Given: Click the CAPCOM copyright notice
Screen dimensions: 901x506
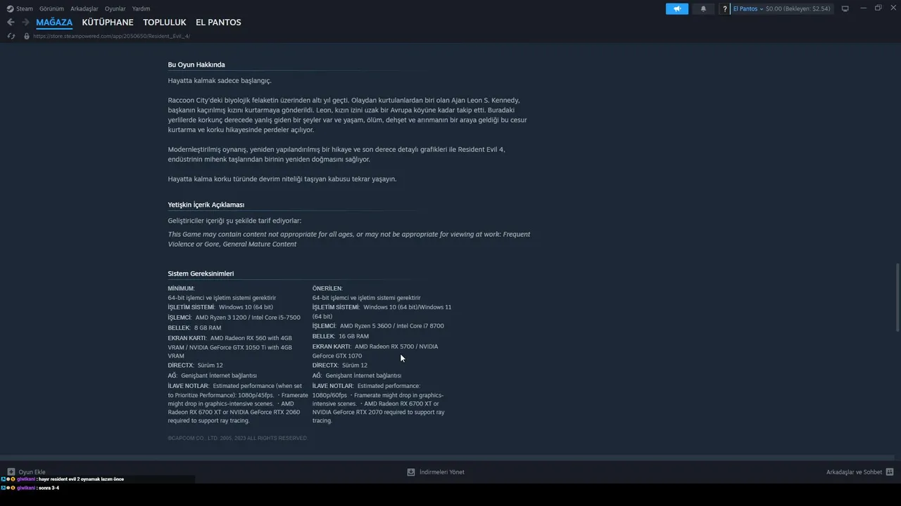Looking at the screenshot, I should click(x=237, y=438).
